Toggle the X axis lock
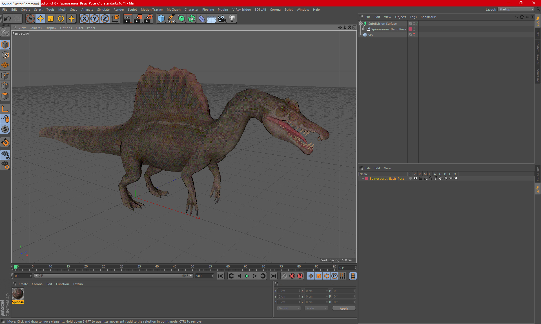Viewport: 541px width, 324px height. (x=84, y=19)
